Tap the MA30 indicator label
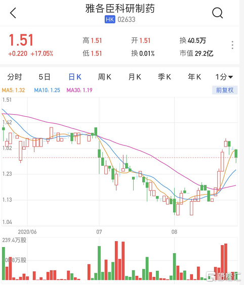The image size is (244, 285). 79,90
